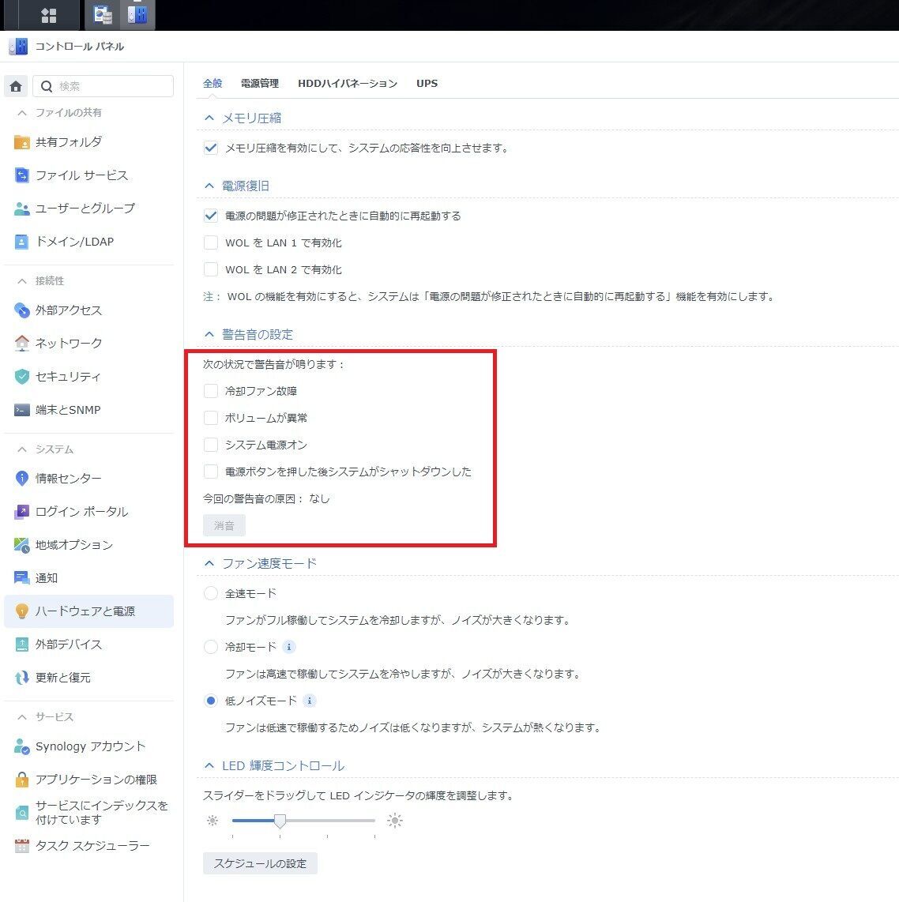Open 外部アクセス icon
The height and width of the screenshot is (902, 899).
point(22,310)
